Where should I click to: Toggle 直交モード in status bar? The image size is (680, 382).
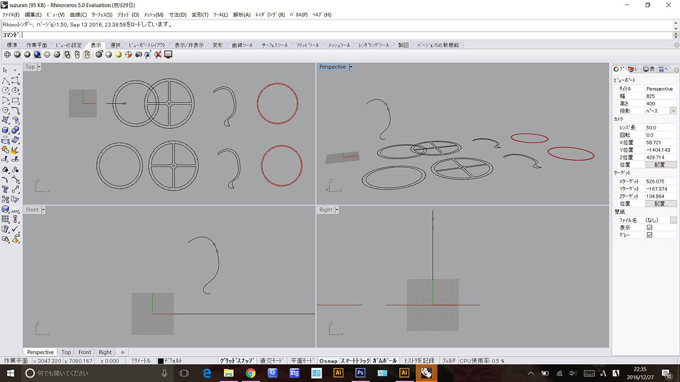tap(272, 361)
